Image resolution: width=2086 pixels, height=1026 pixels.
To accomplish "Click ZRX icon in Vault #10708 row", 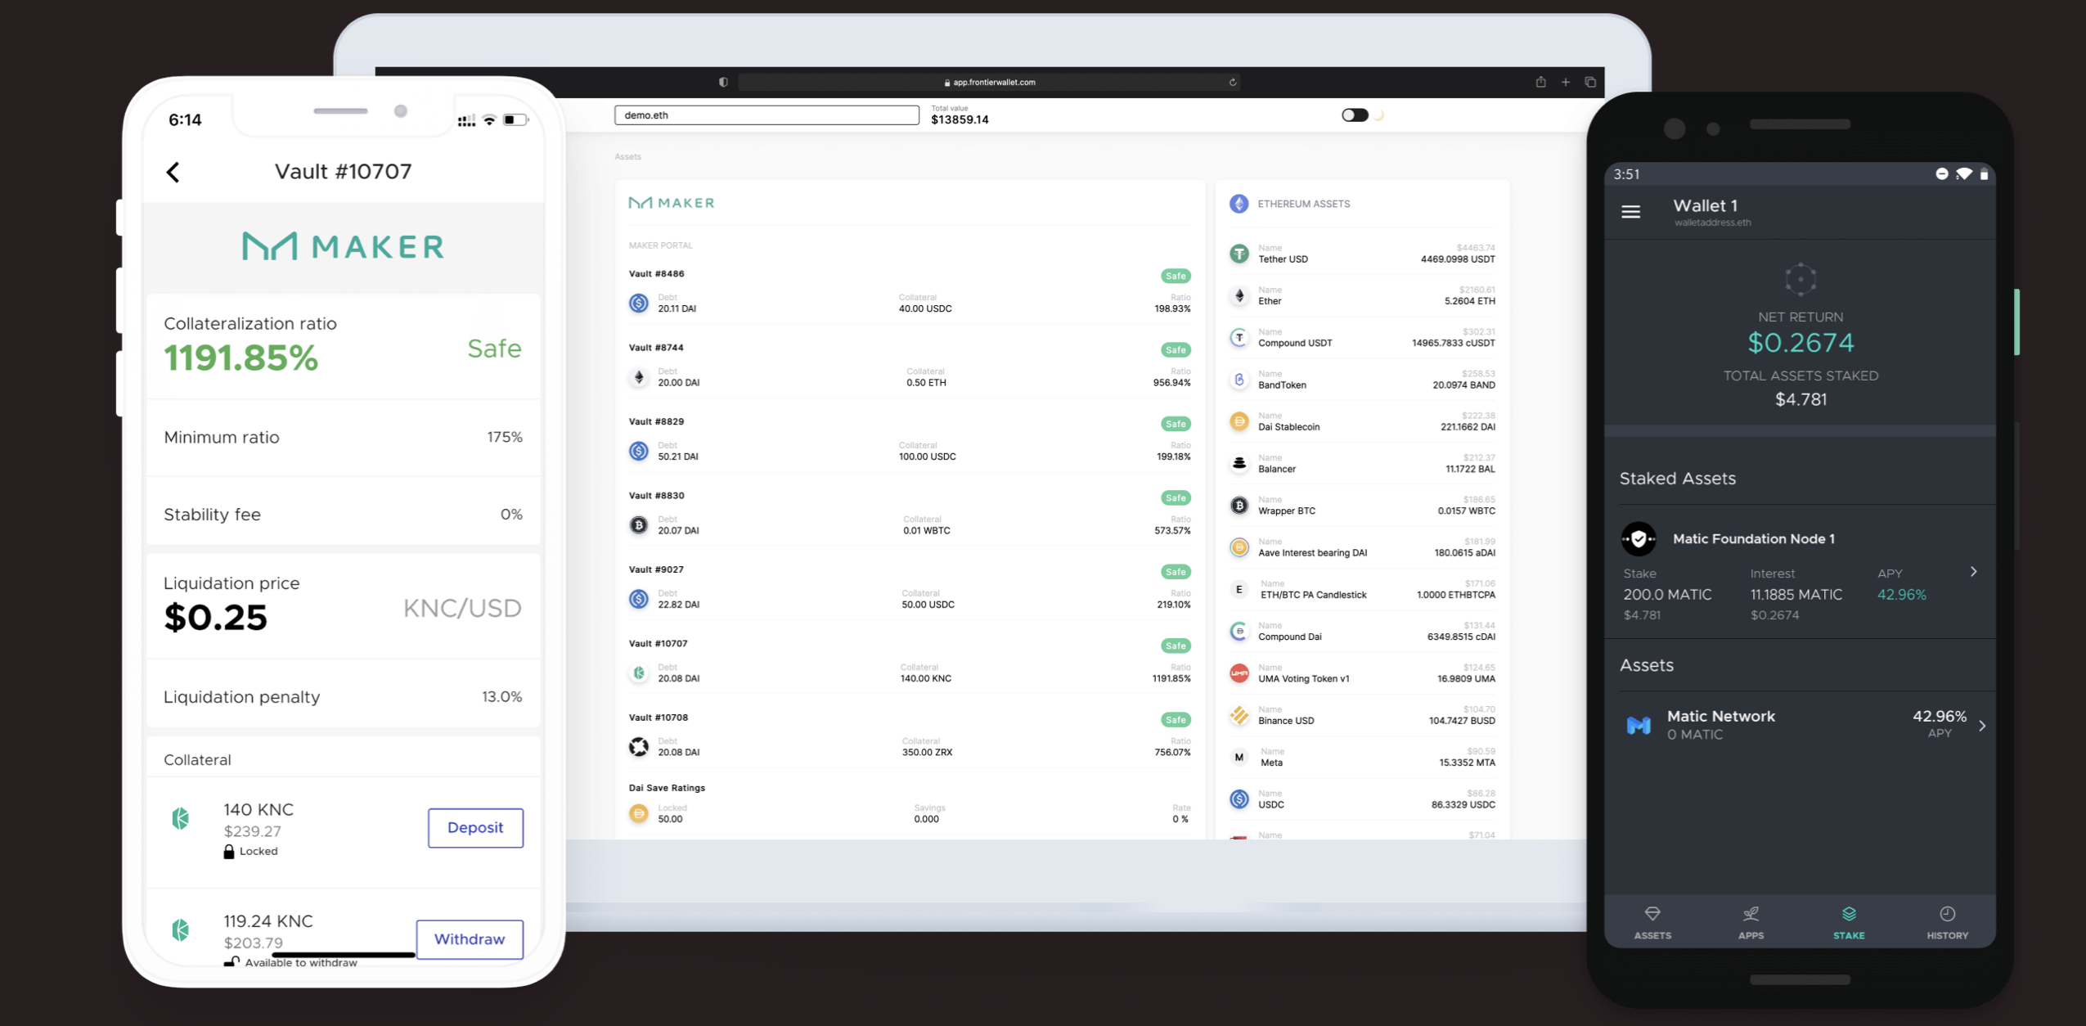I will [x=639, y=747].
